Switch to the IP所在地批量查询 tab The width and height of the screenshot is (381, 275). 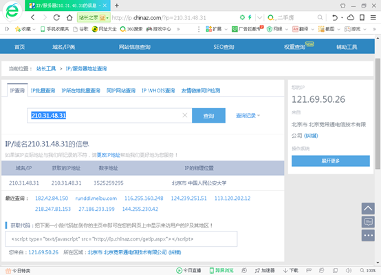(x=80, y=90)
